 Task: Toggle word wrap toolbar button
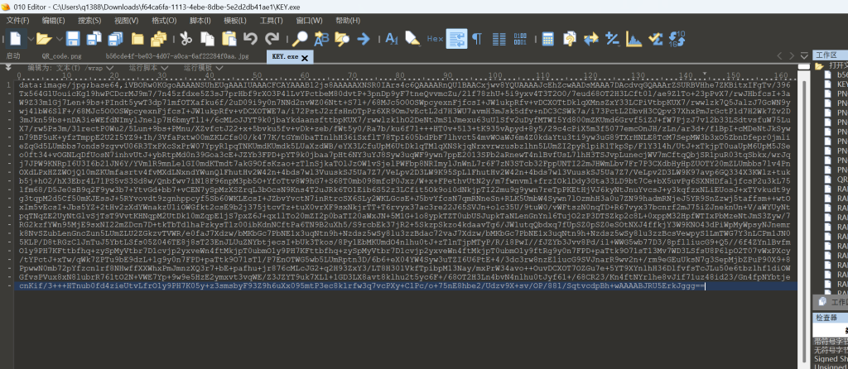click(x=455, y=38)
